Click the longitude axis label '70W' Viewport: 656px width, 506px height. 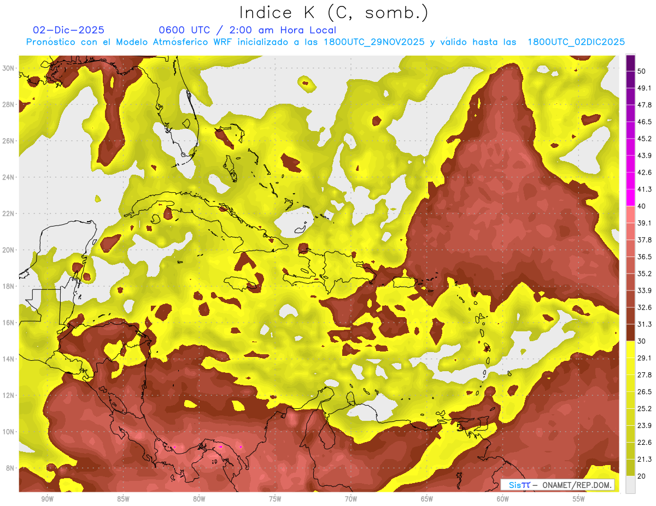click(x=351, y=499)
